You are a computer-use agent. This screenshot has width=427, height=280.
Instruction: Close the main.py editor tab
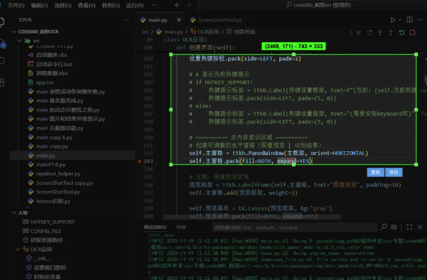point(179,20)
